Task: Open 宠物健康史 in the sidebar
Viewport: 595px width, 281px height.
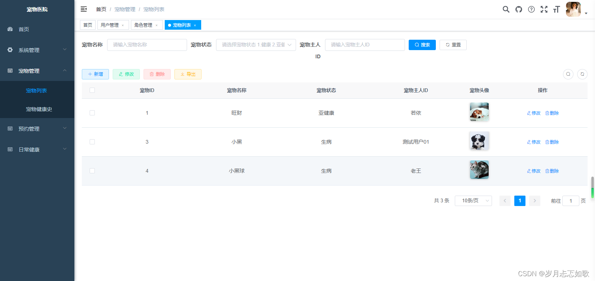Action: pyautogui.click(x=37, y=109)
